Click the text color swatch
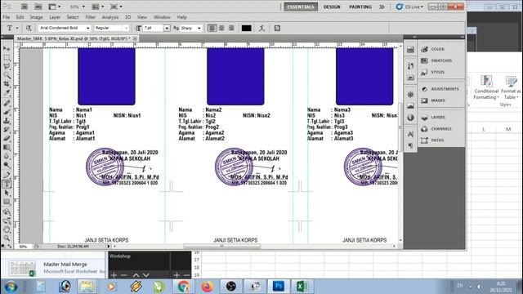 pyautogui.click(x=247, y=28)
